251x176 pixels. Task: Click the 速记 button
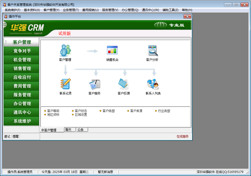tap(7, 136)
